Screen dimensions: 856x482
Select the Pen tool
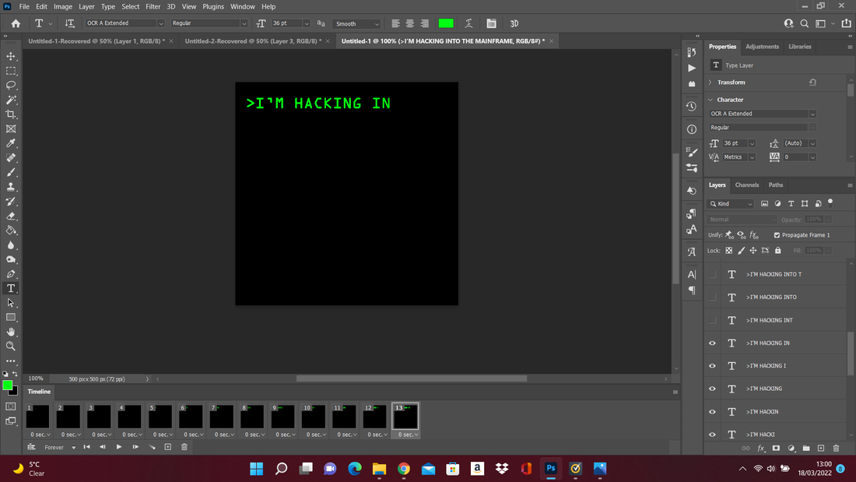[11, 274]
